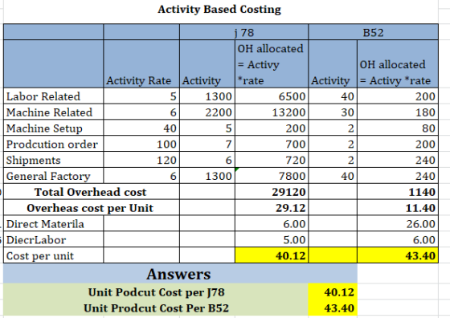
Task: Click Labor Related activity rate 5
Action: [x=141, y=96]
